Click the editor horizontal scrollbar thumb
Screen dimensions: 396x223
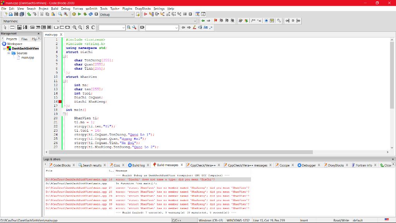(x=181, y=152)
